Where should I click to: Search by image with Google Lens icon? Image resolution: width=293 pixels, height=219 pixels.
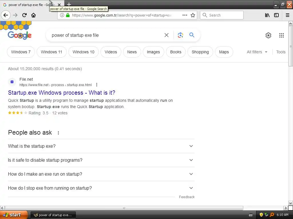[x=180, y=35]
